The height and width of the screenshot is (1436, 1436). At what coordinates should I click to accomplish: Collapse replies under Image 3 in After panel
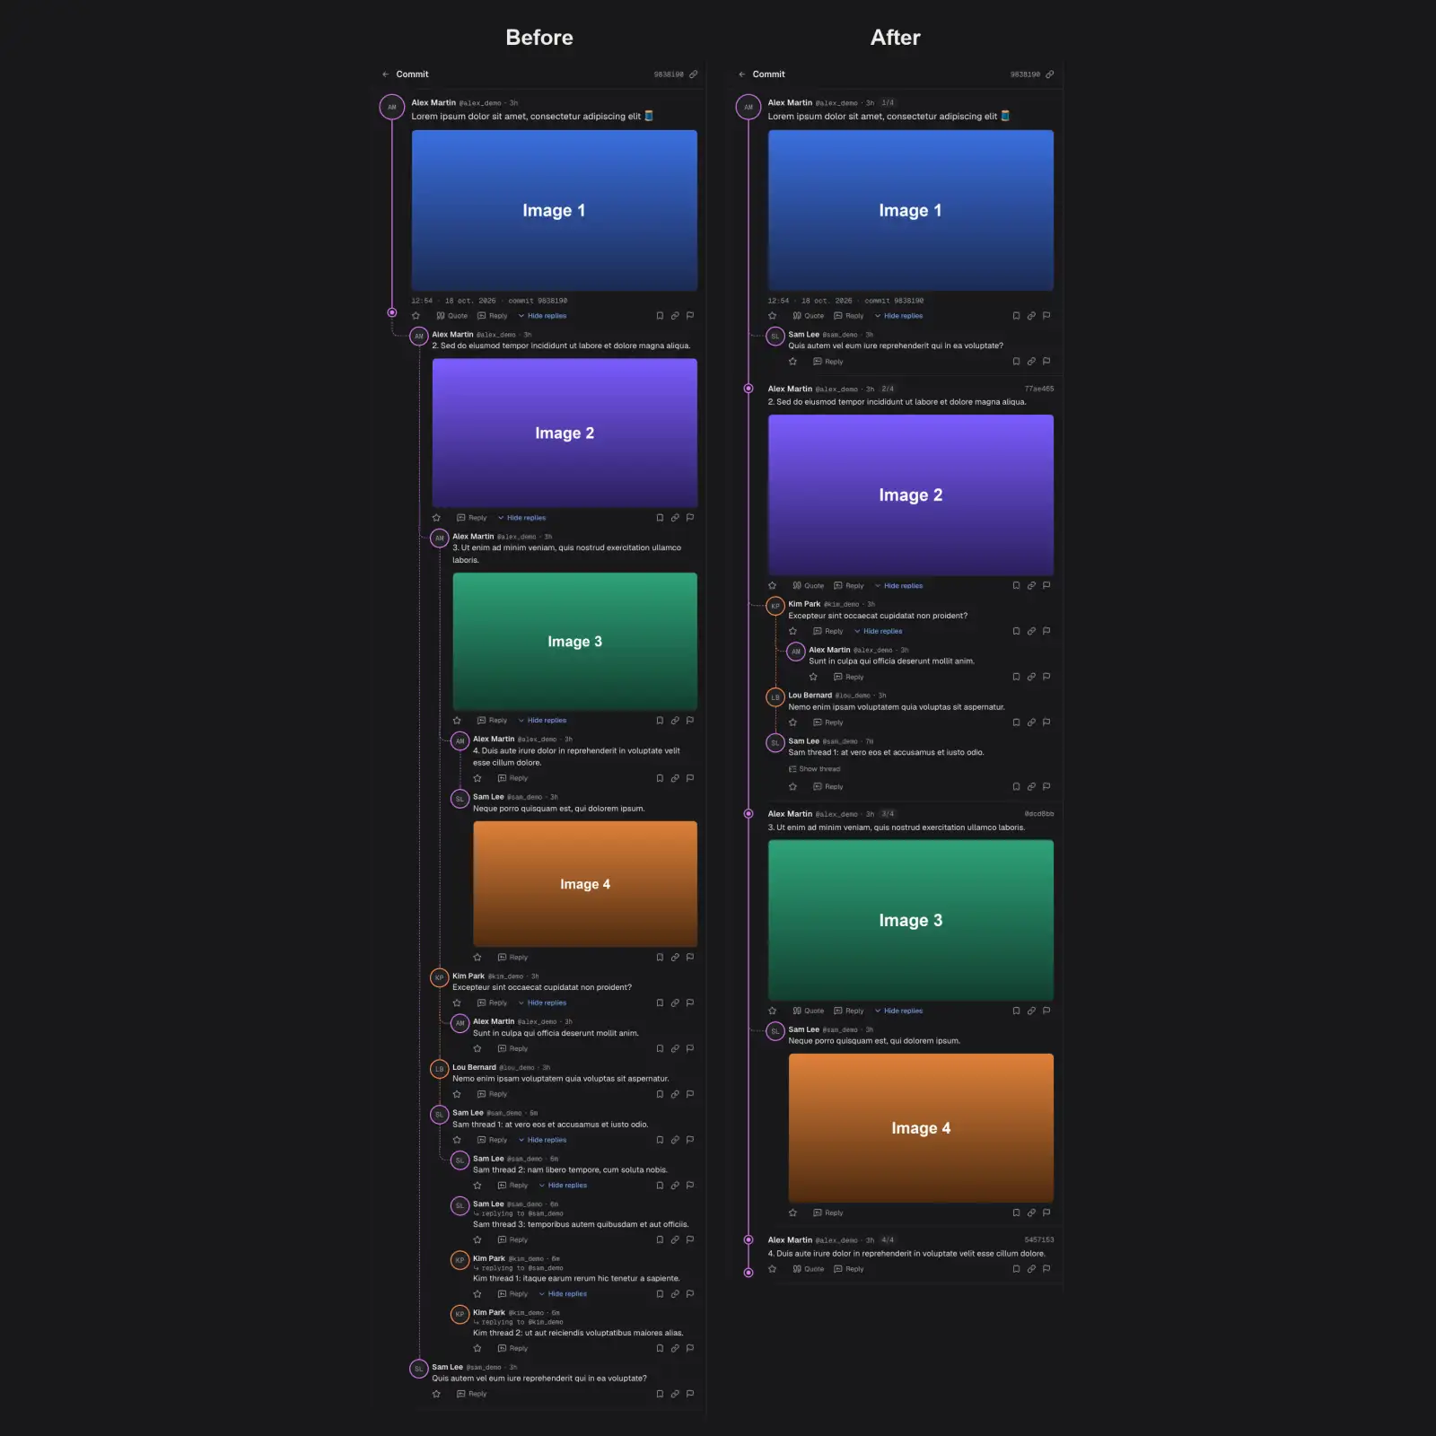tap(898, 1011)
